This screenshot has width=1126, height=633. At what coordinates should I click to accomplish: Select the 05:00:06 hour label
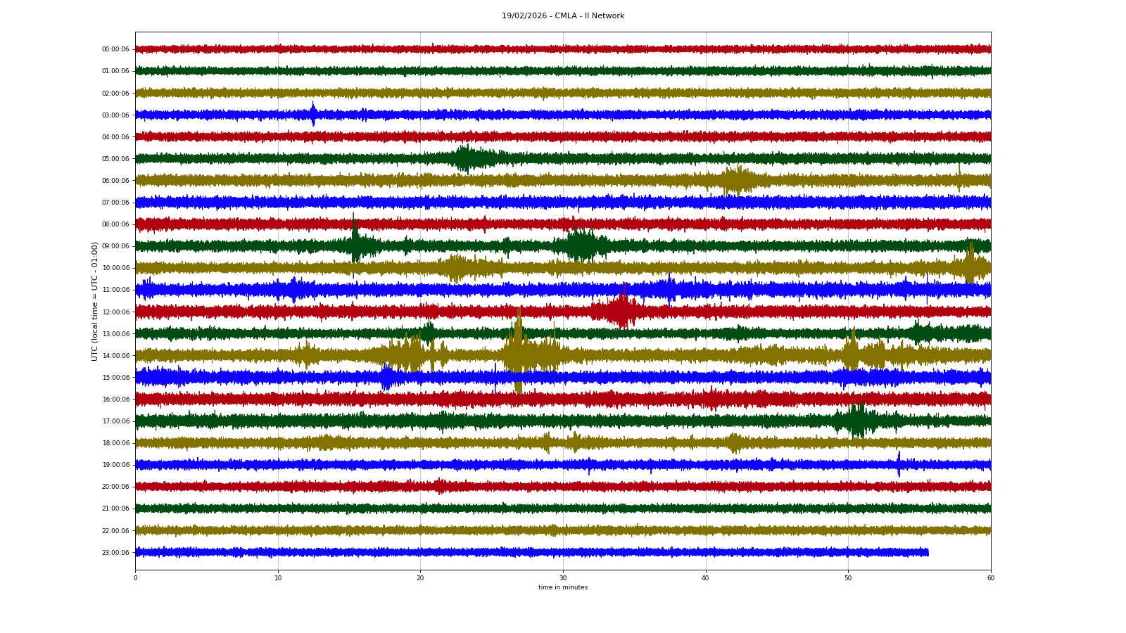(x=115, y=159)
